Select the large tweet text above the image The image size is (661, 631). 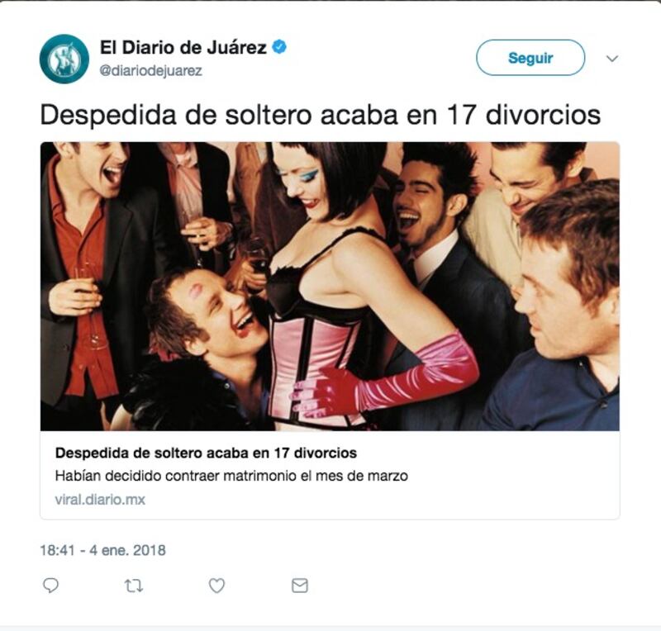pyautogui.click(x=320, y=115)
